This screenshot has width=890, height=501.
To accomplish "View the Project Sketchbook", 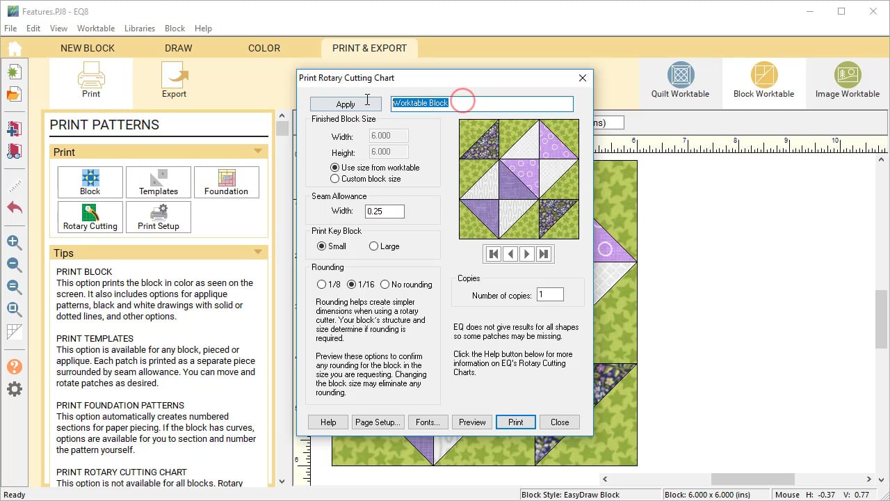I will (15, 150).
